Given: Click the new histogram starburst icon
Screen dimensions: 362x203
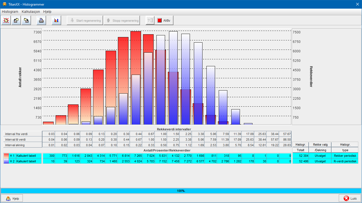Looking at the screenshot, I should (x=6, y=20).
